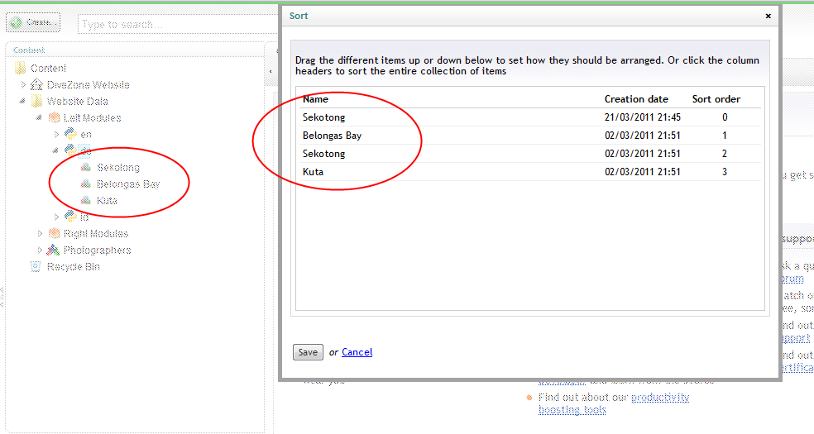
Task: Expand the Photographers tree node
Action: click(x=40, y=250)
